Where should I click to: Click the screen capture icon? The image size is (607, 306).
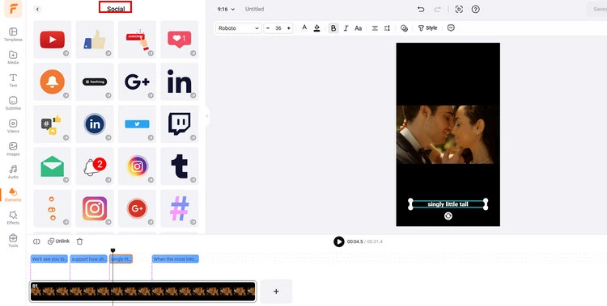point(459,9)
